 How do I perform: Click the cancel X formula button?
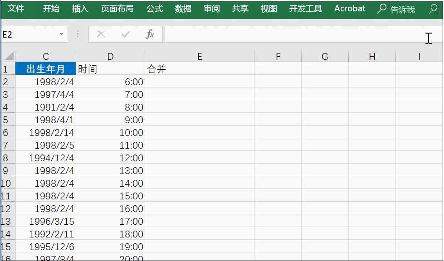coord(101,34)
